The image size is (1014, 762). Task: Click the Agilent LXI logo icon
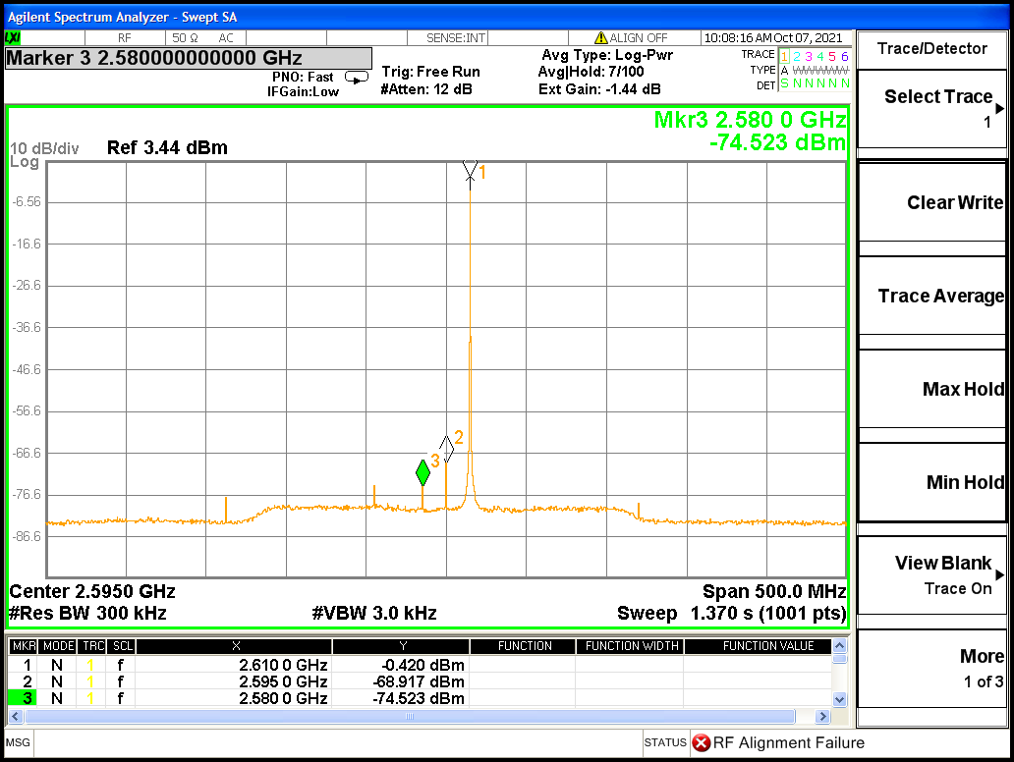(x=14, y=38)
